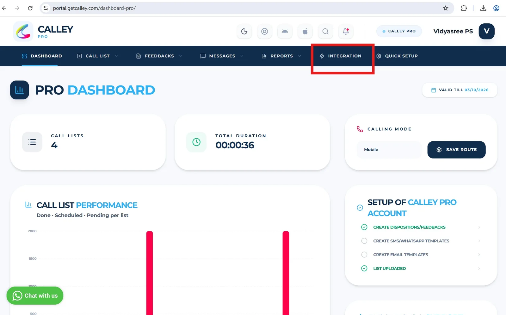Click Create Email Templates unchecked circle

point(364,255)
